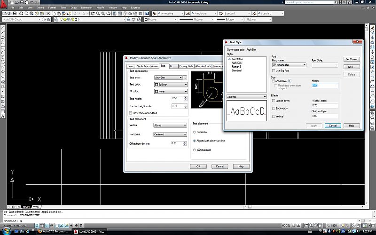Select Horizontal text alignment radio
Viewport: 376px width, 235px height.
point(195,132)
